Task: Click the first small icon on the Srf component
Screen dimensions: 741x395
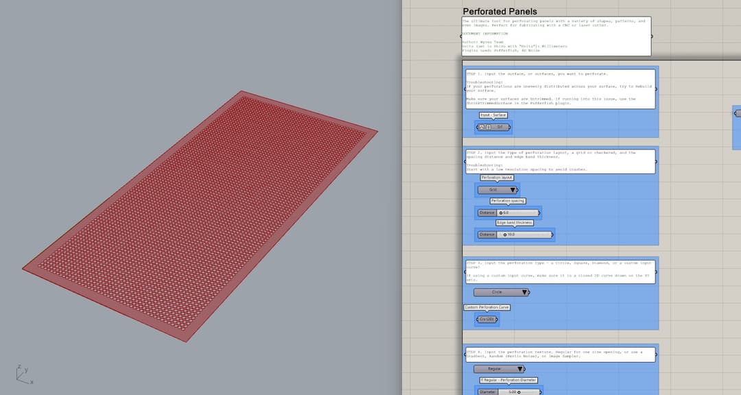Action: (x=482, y=127)
